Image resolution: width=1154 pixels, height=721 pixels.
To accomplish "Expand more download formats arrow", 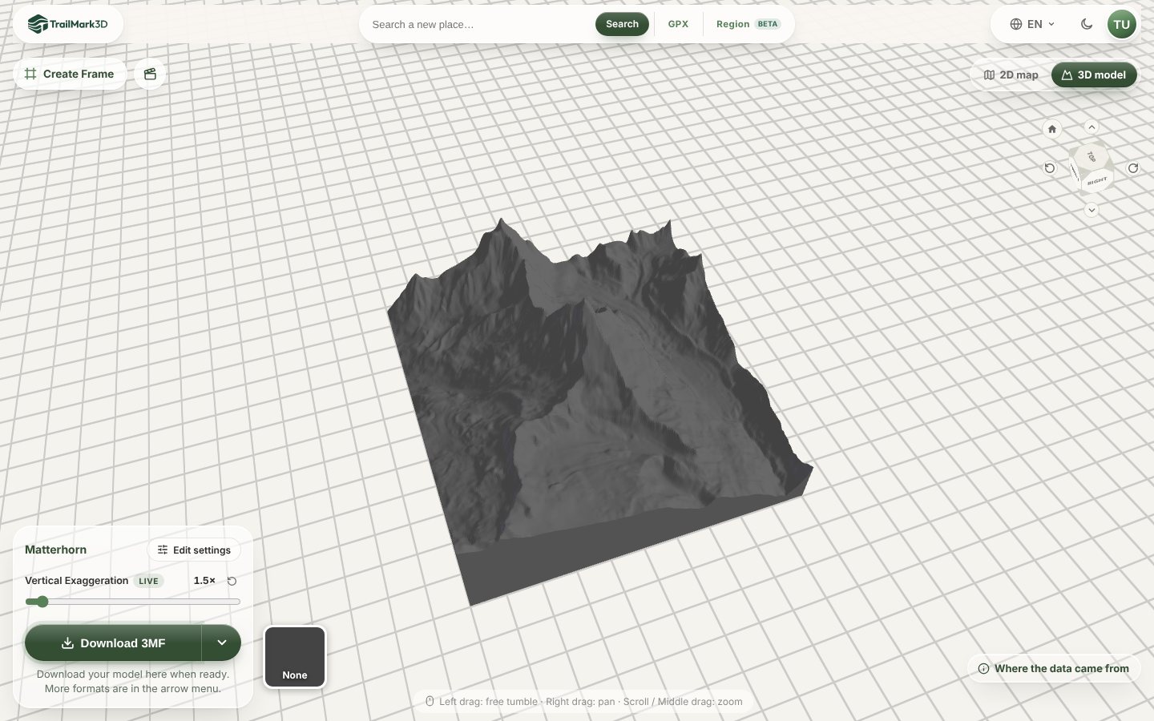I will [222, 642].
